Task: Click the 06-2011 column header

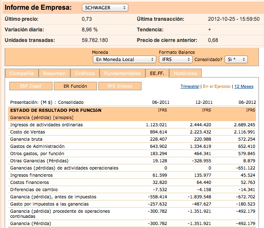Action: tap(161, 102)
